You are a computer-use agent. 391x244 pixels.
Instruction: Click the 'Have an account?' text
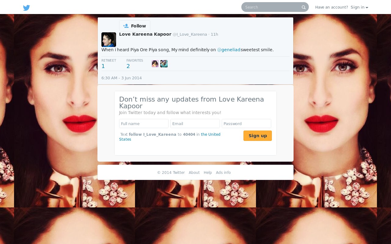[x=331, y=7]
